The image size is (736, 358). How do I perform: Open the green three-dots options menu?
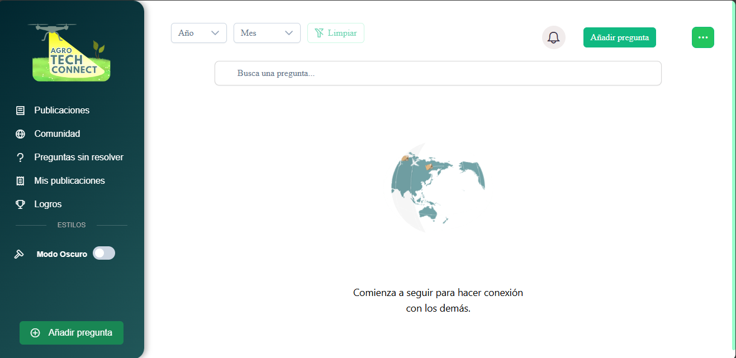pyautogui.click(x=702, y=37)
